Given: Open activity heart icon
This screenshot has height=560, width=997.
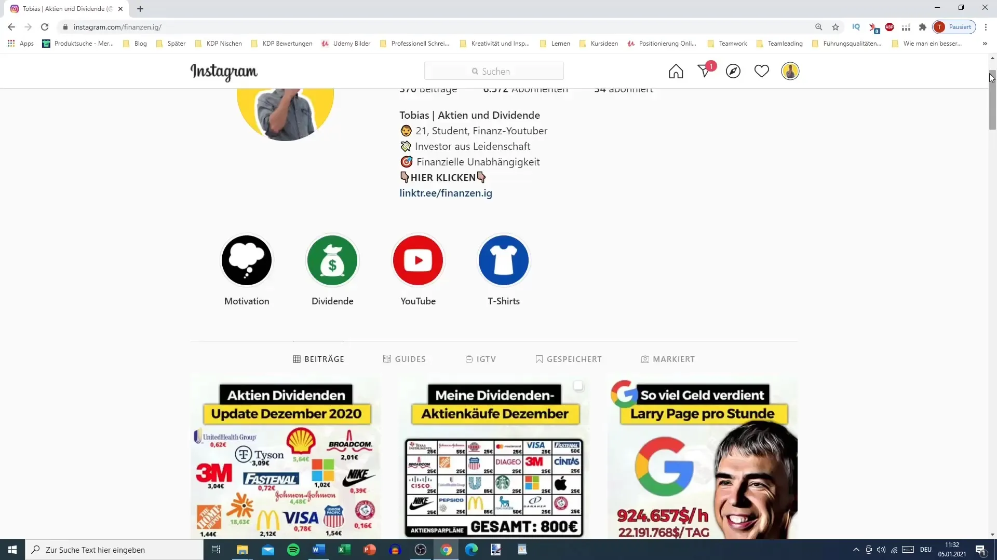Looking at the screenshot, I should click(x=762, y=71).
